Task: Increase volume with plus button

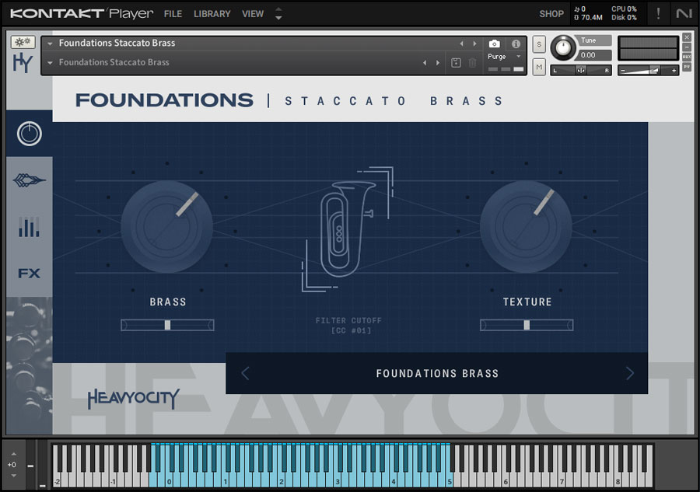Action: point(674,70)
